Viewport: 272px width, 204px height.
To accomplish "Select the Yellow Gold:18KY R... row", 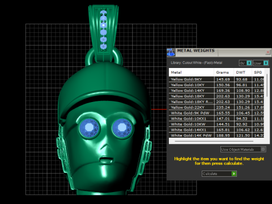I will (216, 102).
